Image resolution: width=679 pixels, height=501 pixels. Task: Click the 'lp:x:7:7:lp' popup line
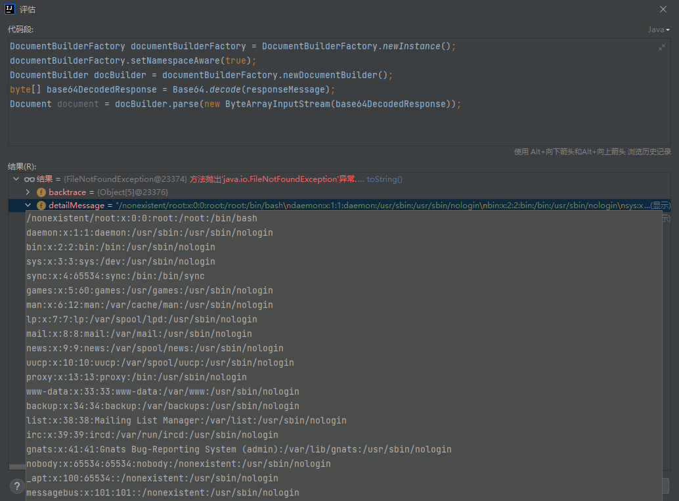pos(142,319)
